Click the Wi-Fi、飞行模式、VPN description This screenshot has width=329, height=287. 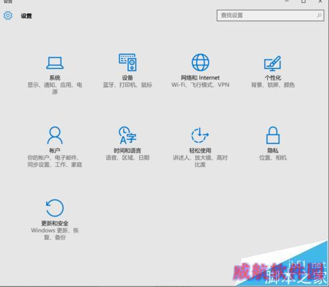click(200, 85)
